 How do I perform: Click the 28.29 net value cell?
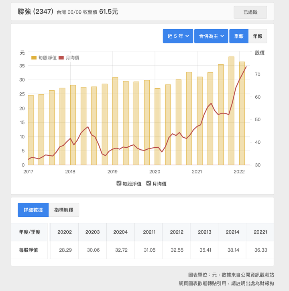(65, 250)
